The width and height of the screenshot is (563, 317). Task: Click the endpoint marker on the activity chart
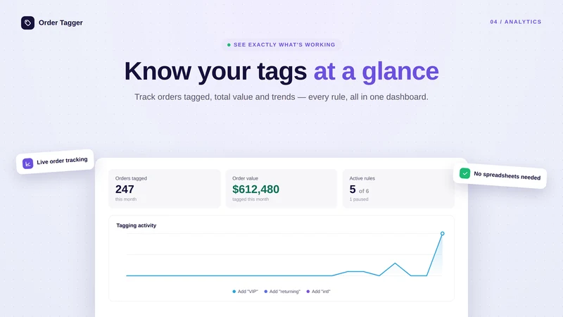point(443,234)
